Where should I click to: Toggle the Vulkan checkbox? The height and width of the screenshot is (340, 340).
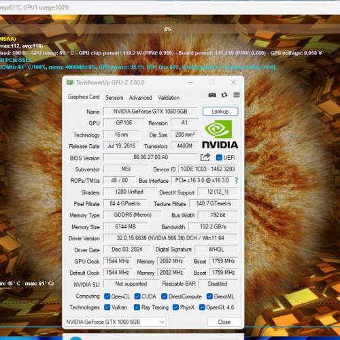(x=107, y=307)
